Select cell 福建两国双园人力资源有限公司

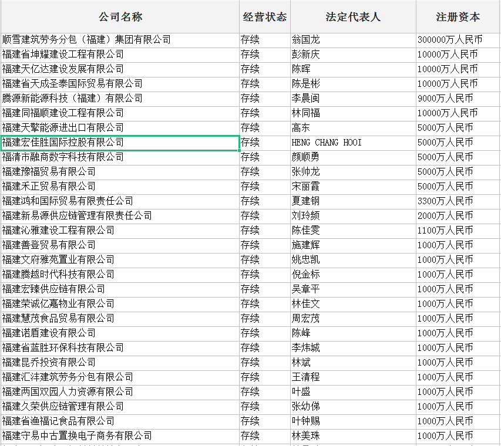click(x=120, y=393)
